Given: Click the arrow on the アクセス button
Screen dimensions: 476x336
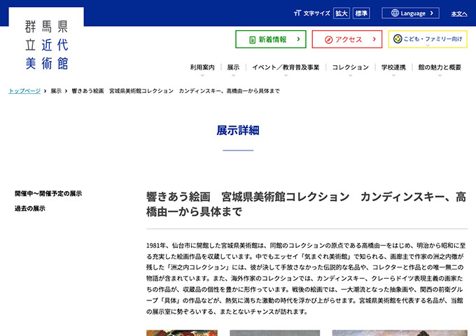Looking at the screenshot, I should coord(374,40).
